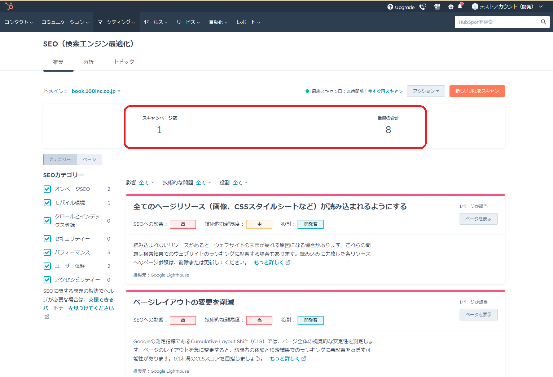This screenshot has height=377, width=553.
Task: Select the 推奨 tab
Action: click(58, 62)
